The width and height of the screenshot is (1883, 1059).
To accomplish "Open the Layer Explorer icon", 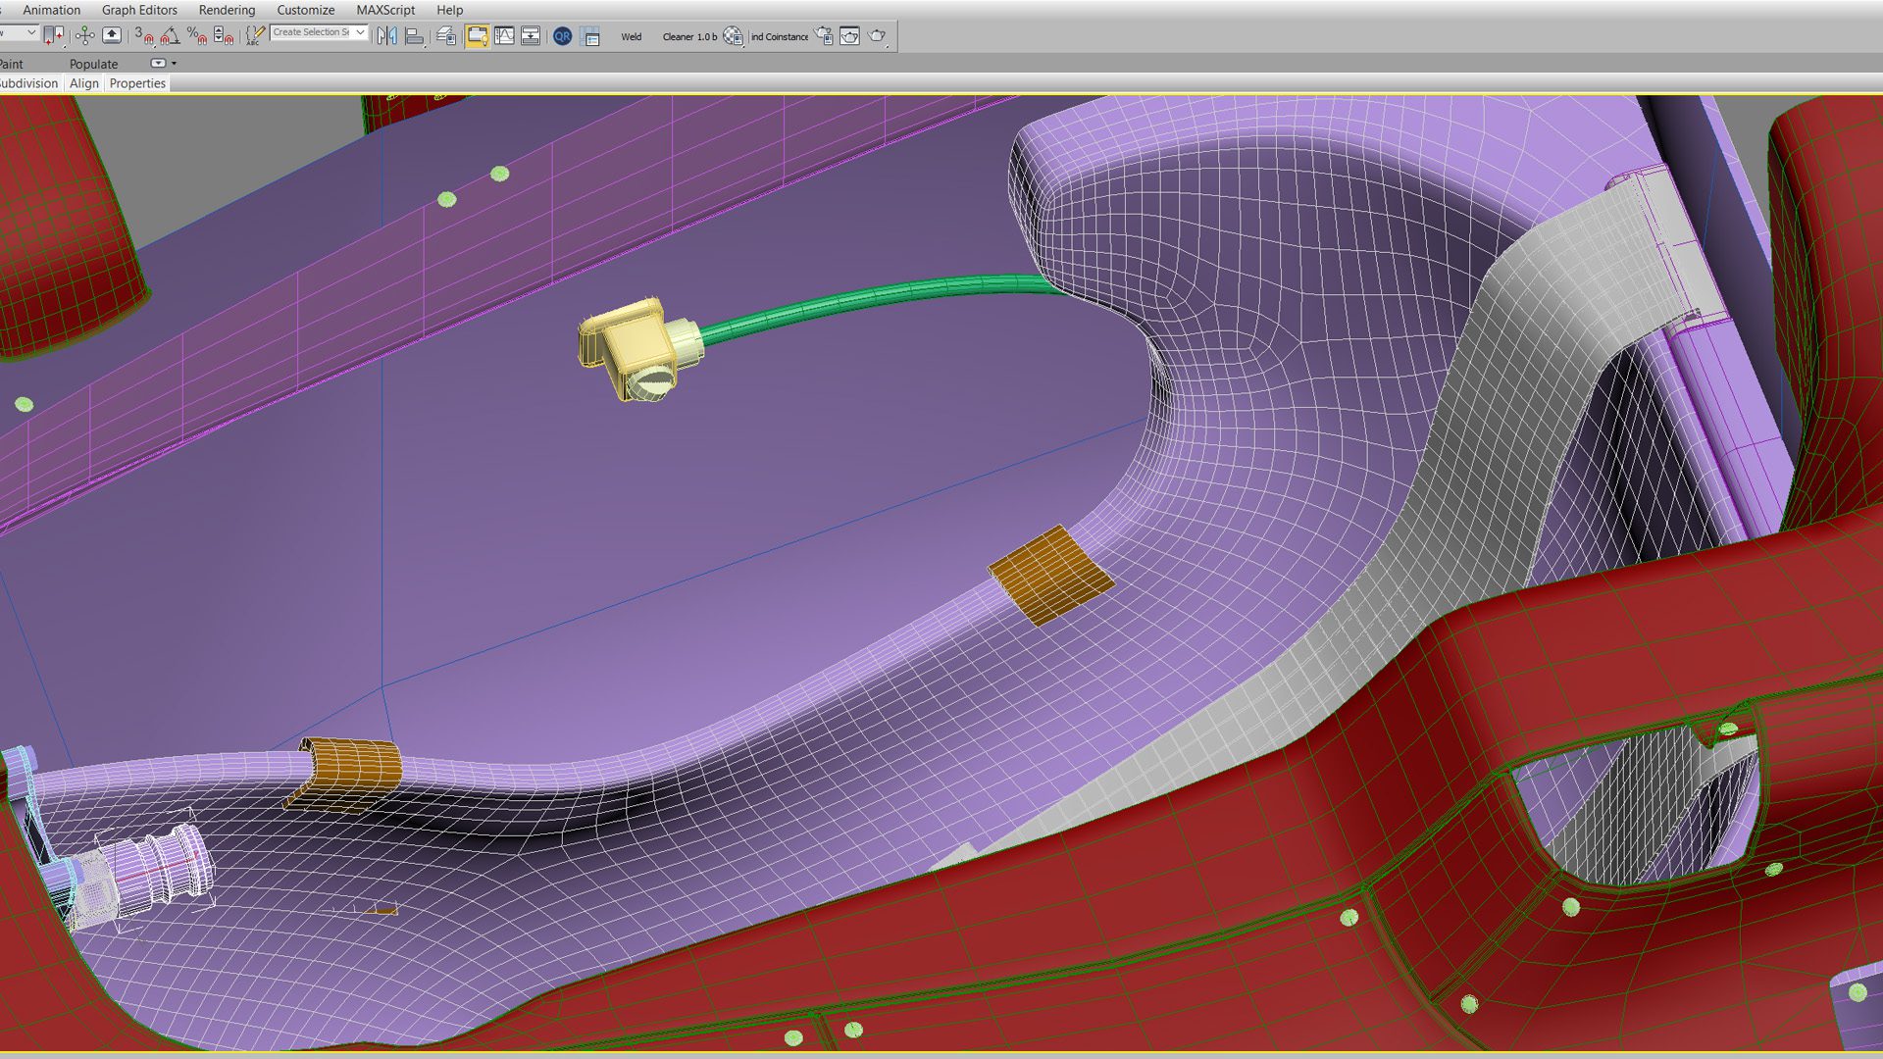I will [x=446, y=35].
